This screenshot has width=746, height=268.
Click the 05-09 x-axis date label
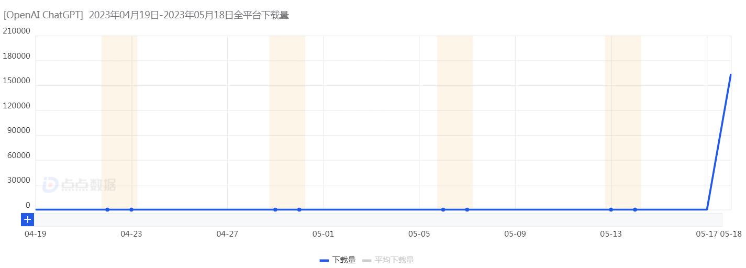pyautogui.click(x=515, y=234)
